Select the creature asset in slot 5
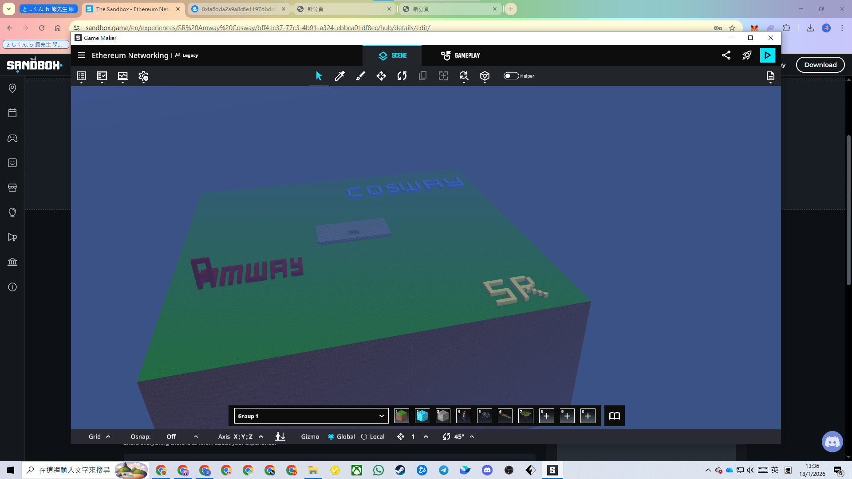Image resolution: width=852 pixels, height=479 pixels. point(484,416)
